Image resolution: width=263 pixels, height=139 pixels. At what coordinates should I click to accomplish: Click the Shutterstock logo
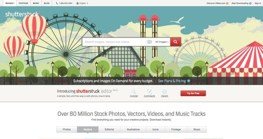(x=22, y=14)
